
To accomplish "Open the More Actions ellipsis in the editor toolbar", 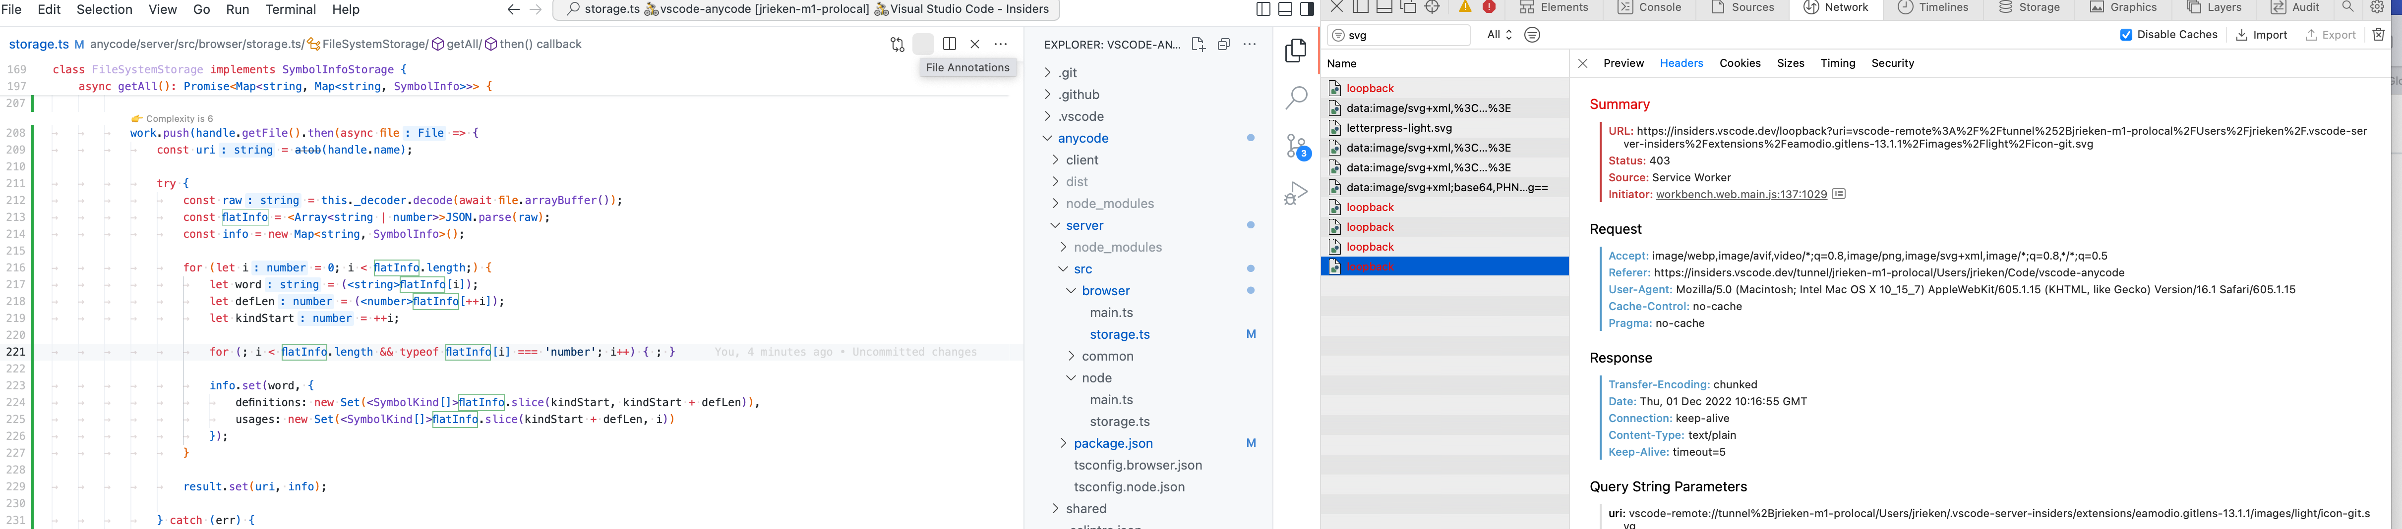I will click(x=1002, y=44).
